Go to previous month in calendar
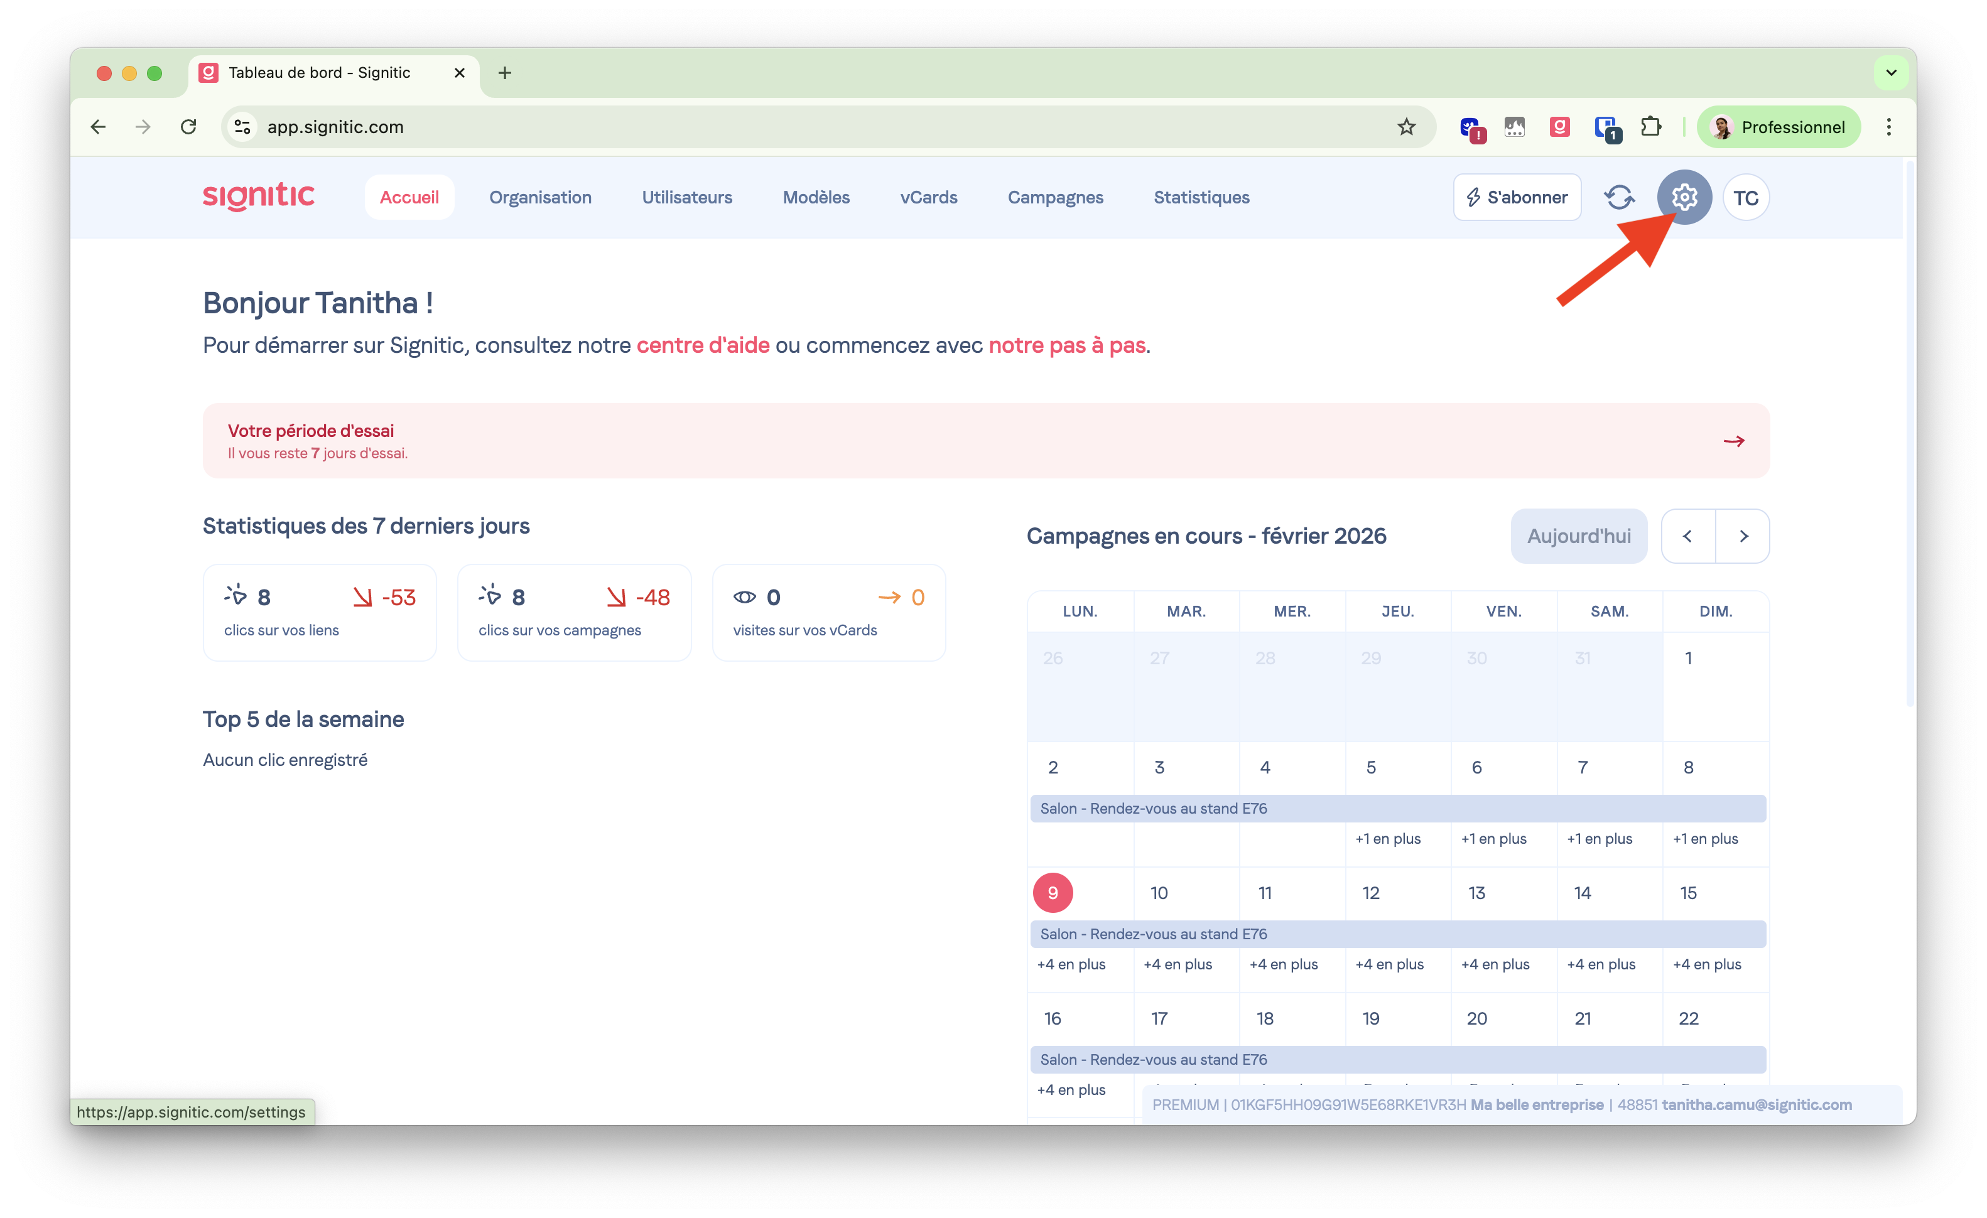1987x1218 pixels. tap(1687, 536)
